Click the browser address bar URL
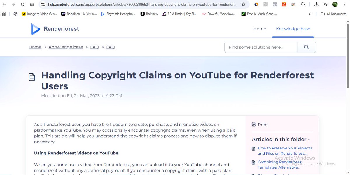 click(x=142, y=4)
